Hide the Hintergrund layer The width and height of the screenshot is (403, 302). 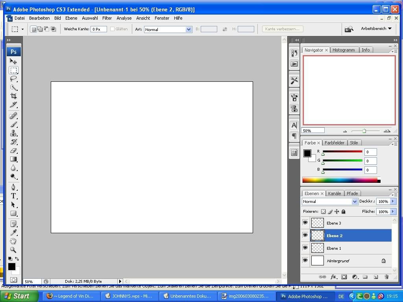[x=305, y=260]
